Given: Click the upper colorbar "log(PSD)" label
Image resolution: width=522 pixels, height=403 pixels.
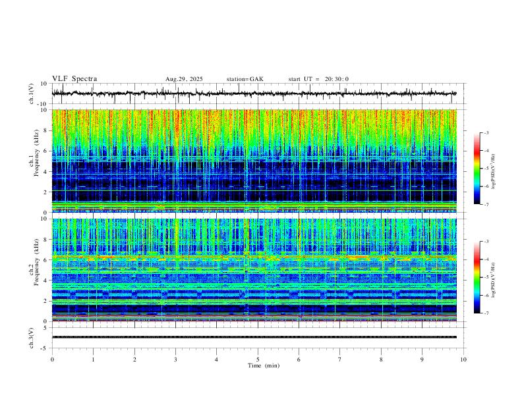Looking at the screenshot, I should (x=493, y=172).
